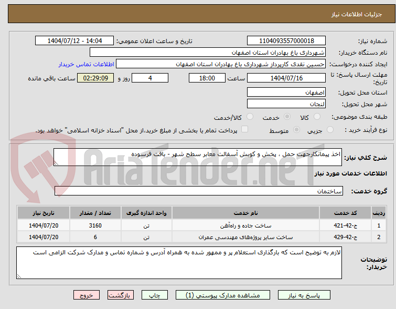Viewport: 396px width, 309px height.
Task: Click the اطلاعات خدمات مورد نیاز heading
Action: point(350,173)
